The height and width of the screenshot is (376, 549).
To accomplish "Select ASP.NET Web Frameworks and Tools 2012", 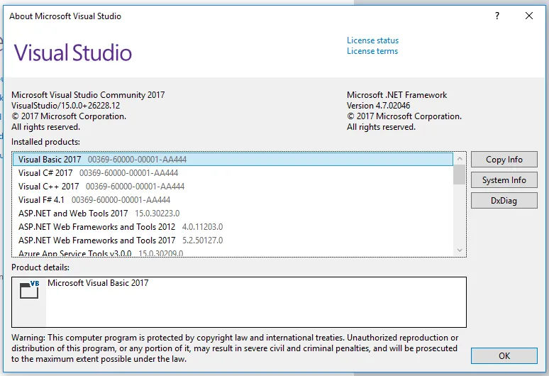I will click(x=233, y=227).
